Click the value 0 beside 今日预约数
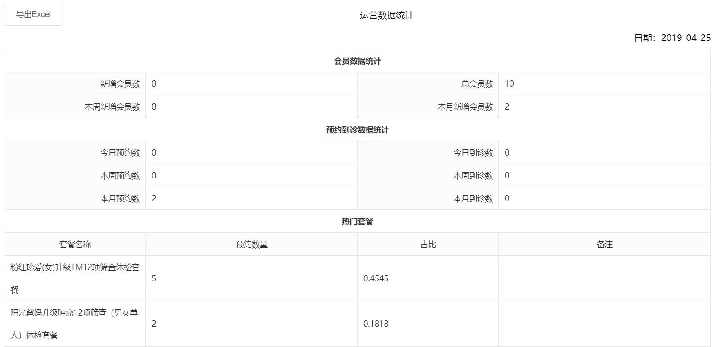Viewport: 716px width, 347px height. [x=154, y=153]
